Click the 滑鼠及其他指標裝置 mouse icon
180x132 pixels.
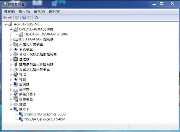point(15,69)
